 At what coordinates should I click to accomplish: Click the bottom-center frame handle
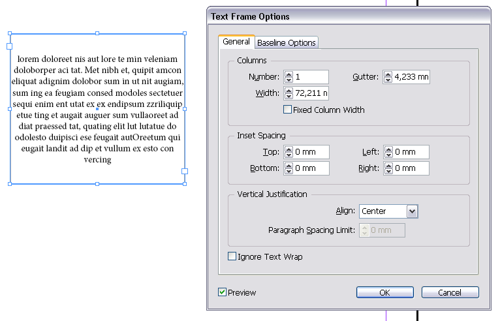point(97,184)
